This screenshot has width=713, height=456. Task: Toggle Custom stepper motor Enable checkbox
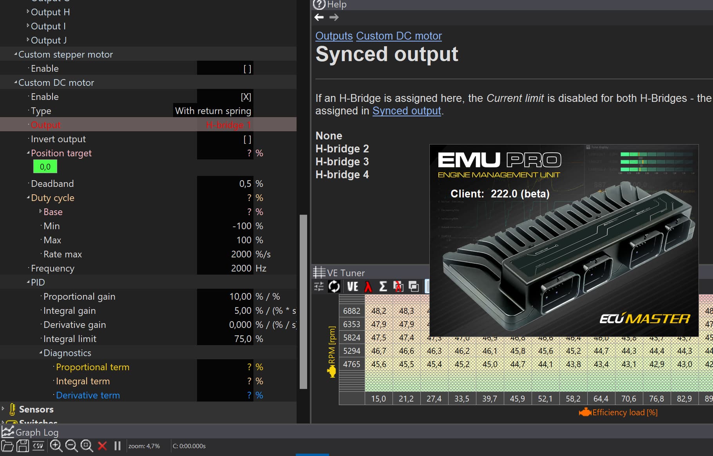[247, 69]
